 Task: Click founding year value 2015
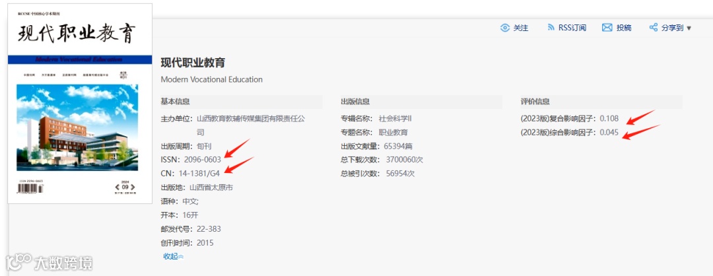(x=205, y=243)
